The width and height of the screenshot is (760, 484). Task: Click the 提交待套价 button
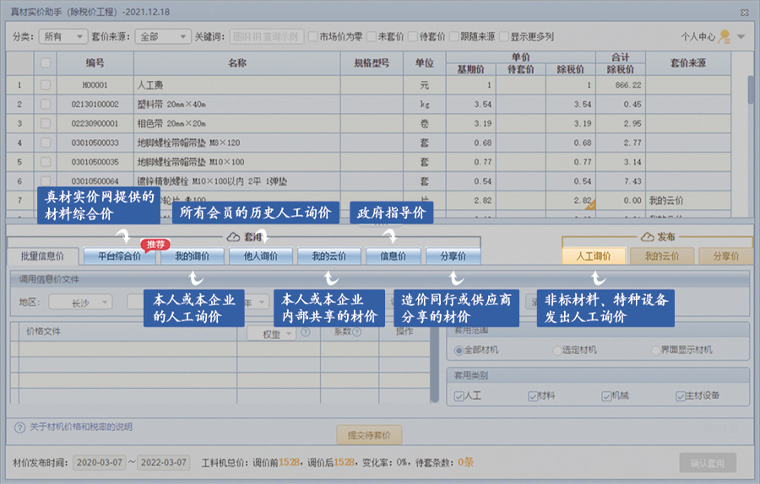(x=369, y=436)
